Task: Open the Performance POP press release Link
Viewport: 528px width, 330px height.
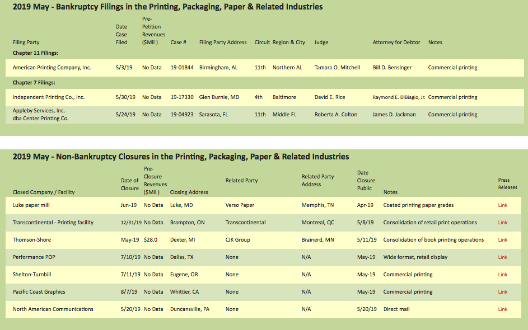Action: pyautogui.click(x=502, y=257)
